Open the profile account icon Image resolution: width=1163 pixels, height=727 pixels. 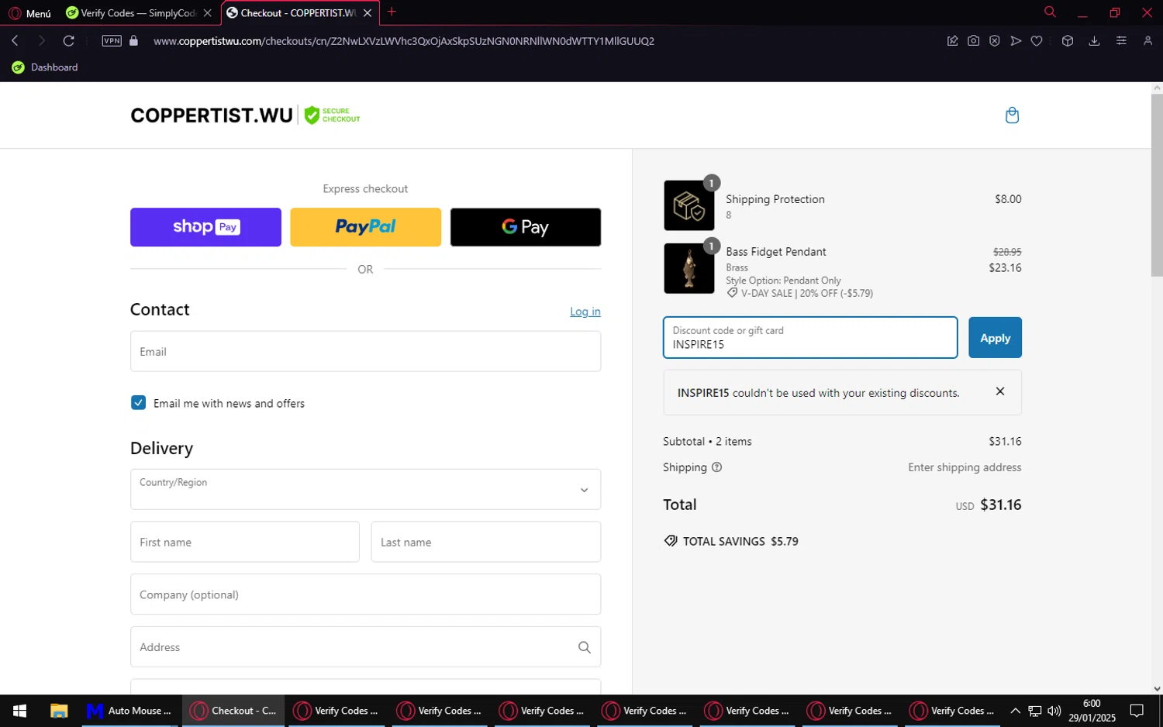click(1147, 41)
